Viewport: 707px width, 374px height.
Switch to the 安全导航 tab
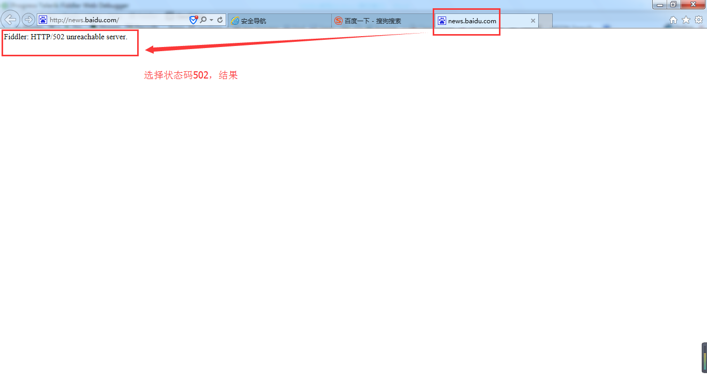[279, 21]
